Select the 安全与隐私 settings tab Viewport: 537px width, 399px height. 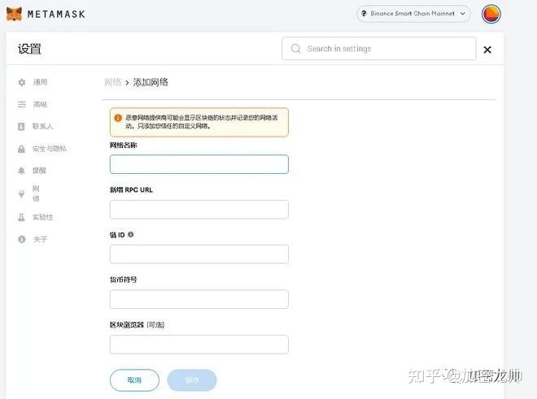click(x=49, y=149)
